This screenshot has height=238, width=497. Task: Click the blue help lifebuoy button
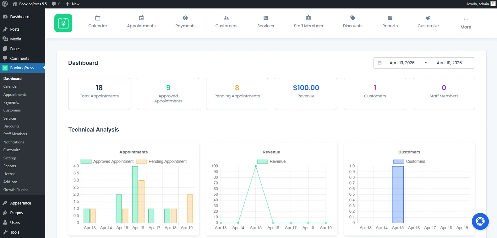click(480, 221)
